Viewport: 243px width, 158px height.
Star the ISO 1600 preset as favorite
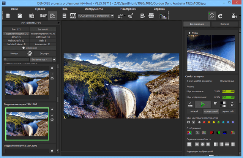(52, 109)
